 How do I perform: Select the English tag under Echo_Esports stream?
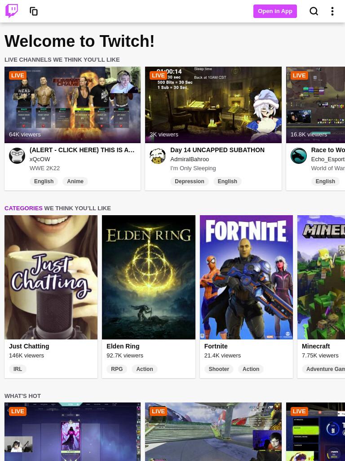coord(325,181)
